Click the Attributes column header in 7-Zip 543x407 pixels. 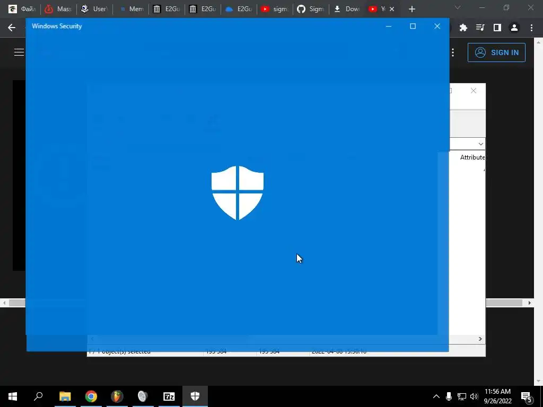click(x=472, y=157)
